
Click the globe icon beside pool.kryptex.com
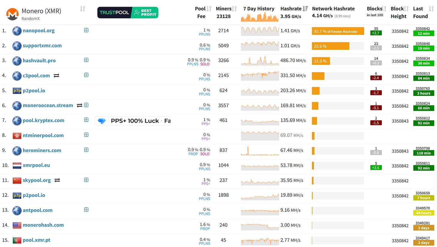point(17,120)
